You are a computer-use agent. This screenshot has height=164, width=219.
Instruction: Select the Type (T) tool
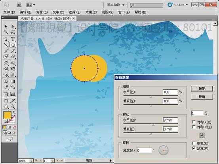(x=13, y=39)
